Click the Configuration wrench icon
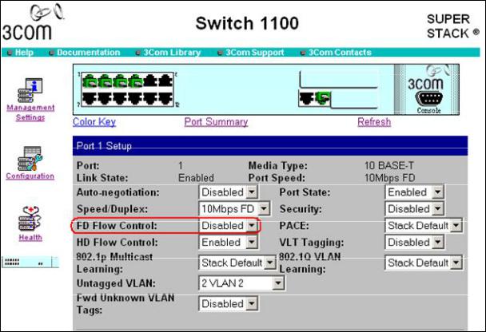 coord(30,158)
